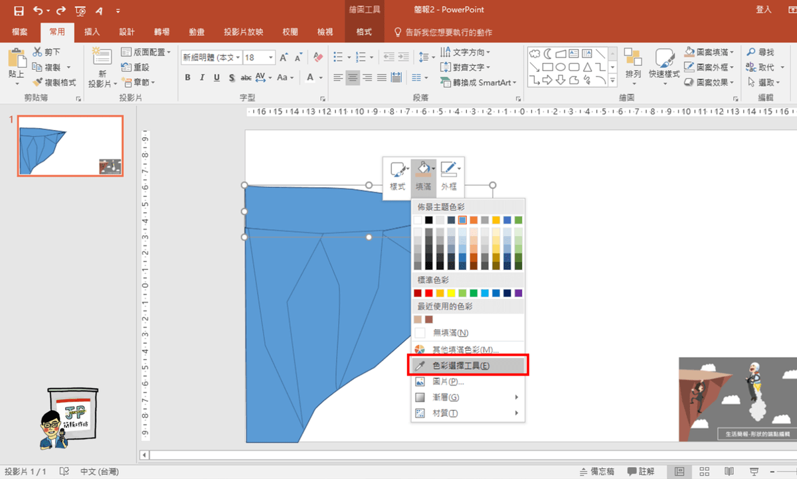The image size is (797, 479).
Task: Click the Comments (註解) status bar button
Action: (641, 472)
